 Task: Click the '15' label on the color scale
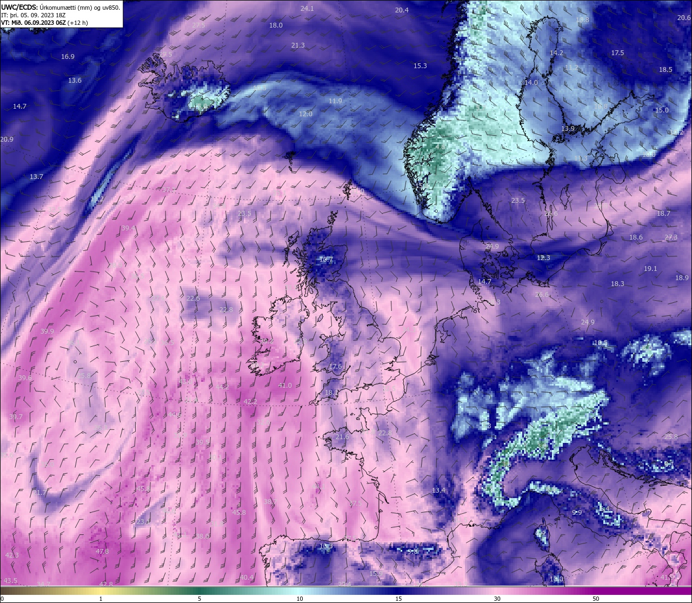point(398,599)
